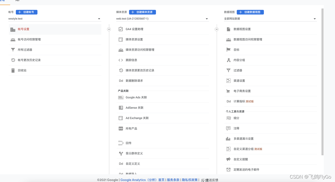Open the 隐私权政策 footer link
Viewport: 335px width, 182px height.
[190, 180]
